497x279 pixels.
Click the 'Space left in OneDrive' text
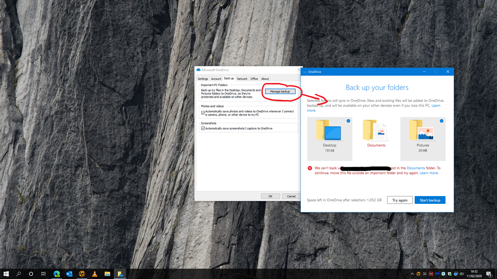coord(344,200)
